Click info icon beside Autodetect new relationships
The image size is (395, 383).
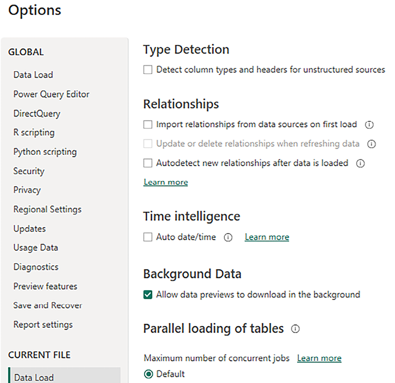[360, 163]
